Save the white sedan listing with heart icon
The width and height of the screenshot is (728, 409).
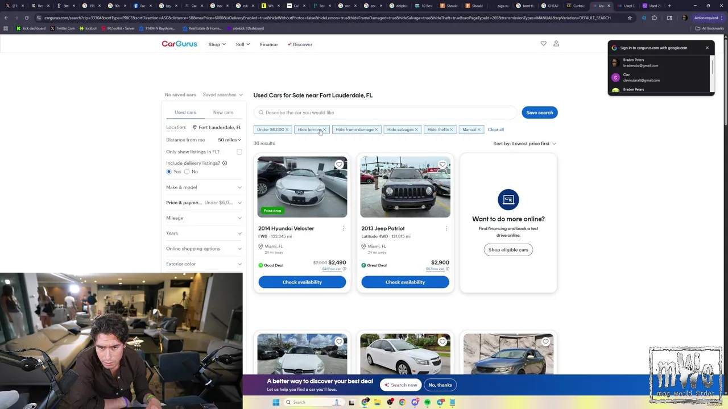click(339, 342)
